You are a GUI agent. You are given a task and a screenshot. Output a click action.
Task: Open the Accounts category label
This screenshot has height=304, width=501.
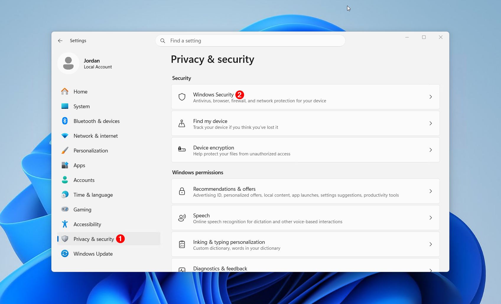tap(84, 180)
